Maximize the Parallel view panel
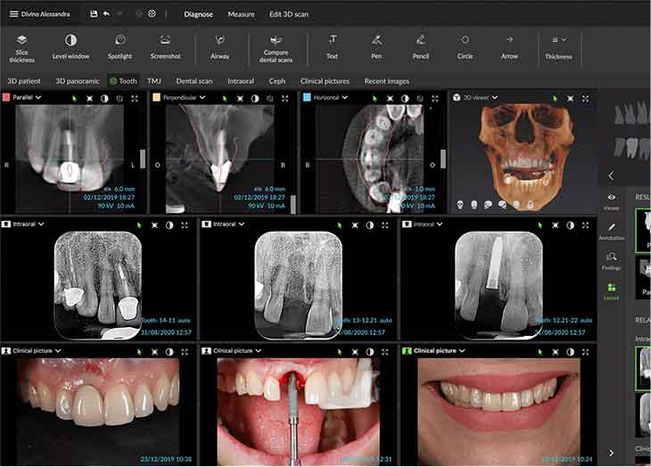Image resolution: width=651 pixels, height=467 pixels. tap(135, 98)
